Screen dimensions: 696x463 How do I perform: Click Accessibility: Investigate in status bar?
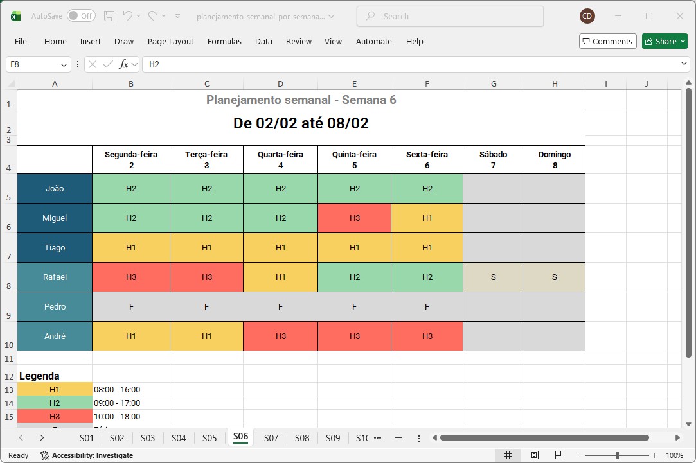[x=87, y=455]
